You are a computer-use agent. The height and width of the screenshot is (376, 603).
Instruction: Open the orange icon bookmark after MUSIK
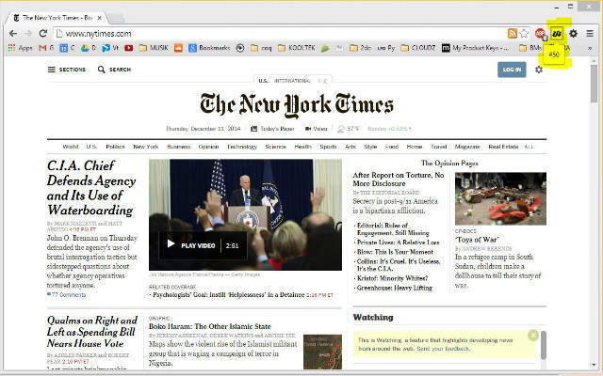(x=178, y=48)
